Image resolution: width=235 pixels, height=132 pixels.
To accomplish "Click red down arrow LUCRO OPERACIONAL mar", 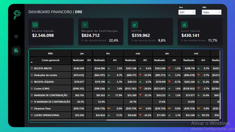I will click(140, 115).
